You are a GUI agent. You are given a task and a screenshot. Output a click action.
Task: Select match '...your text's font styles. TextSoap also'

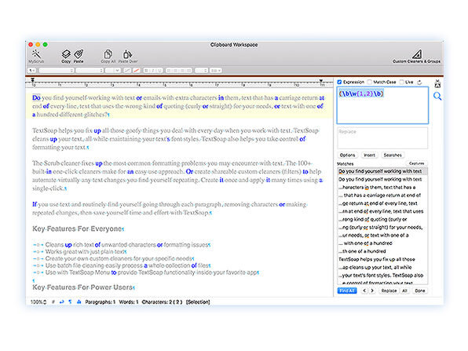click(x=382, y=276)
